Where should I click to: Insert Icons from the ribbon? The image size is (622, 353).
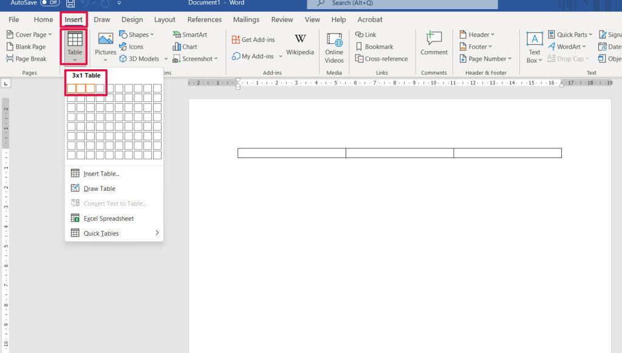(x=131, y=47)
